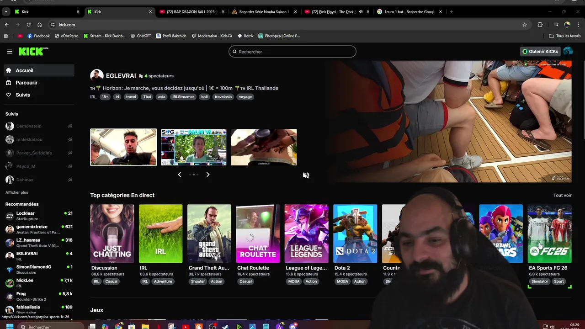585x329 pixels.
Task: Select the third carousel stream thumbnail
Action: [264, 147]
